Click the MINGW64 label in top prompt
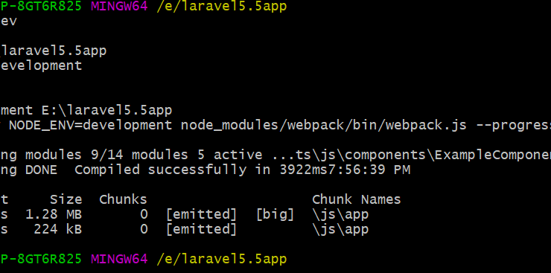Viewport: 551px width, 273px height. (119, 6)
